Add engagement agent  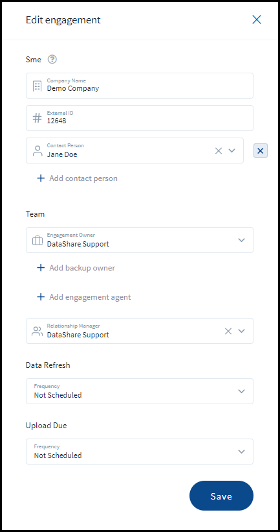(83, 297)
